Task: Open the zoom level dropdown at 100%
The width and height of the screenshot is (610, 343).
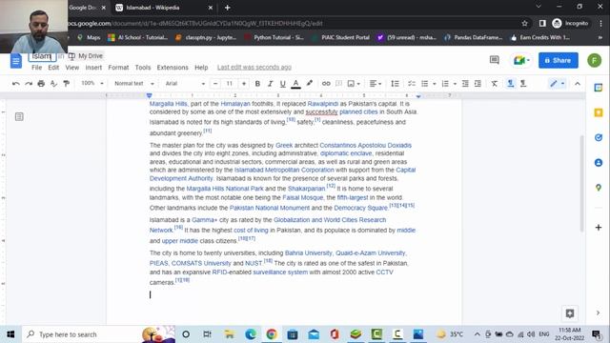Action: pyautogui.click(x=92, y=83)
